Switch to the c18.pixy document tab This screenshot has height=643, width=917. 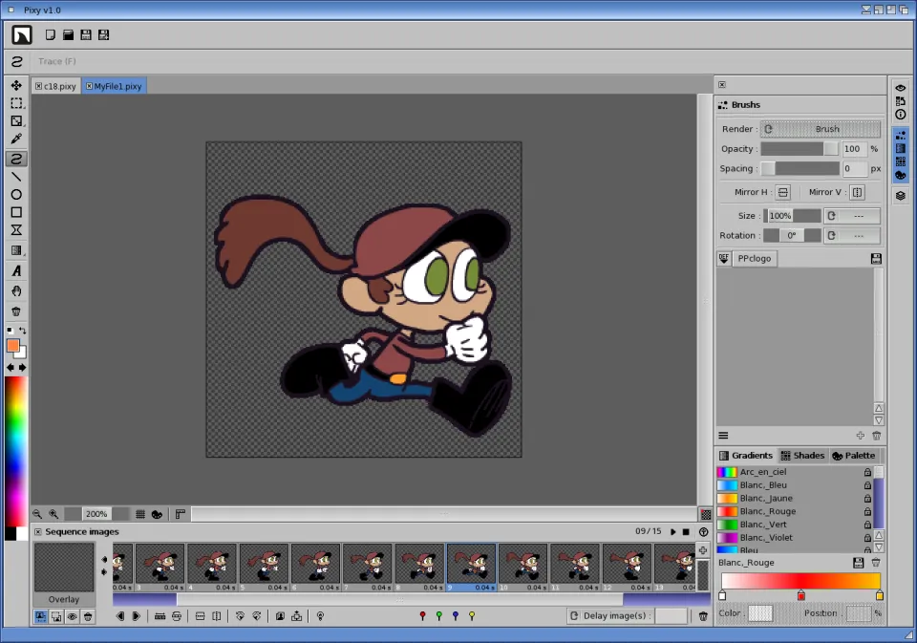pos(59,86)
